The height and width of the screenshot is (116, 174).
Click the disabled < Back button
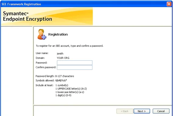click(x=125, y=111)
